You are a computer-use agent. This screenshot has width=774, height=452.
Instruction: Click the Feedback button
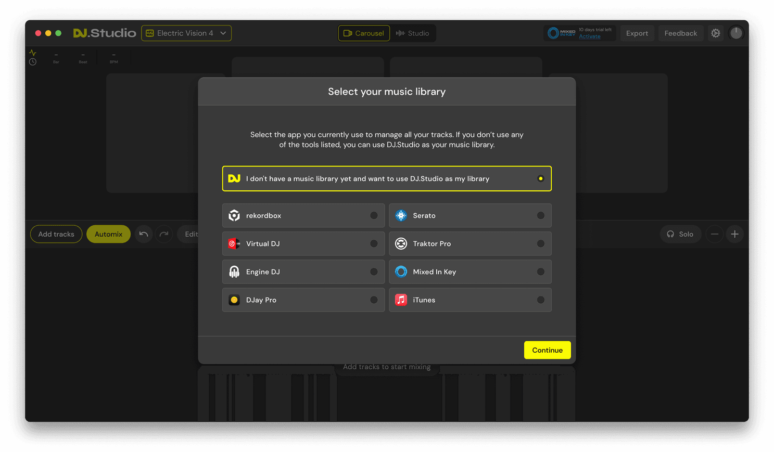click(x=681, y=33)
